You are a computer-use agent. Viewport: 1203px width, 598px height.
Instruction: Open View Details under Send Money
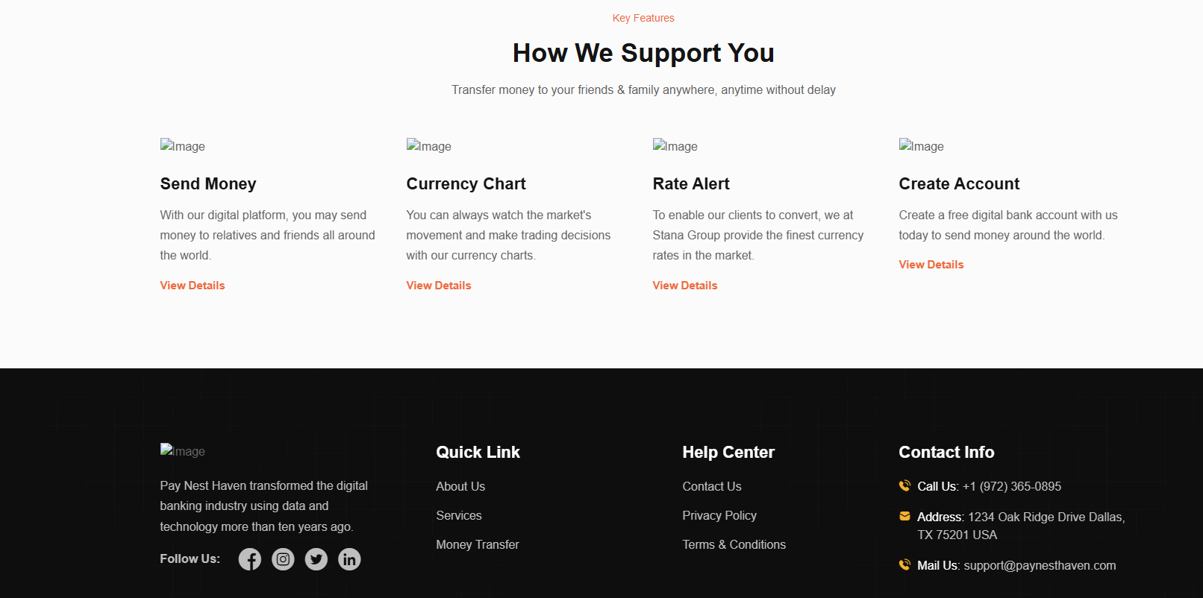(193, 286)
